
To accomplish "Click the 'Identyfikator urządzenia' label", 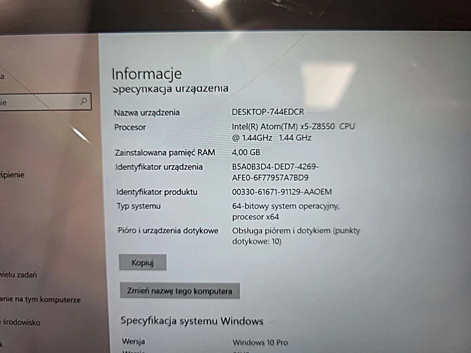I will 159,167.
